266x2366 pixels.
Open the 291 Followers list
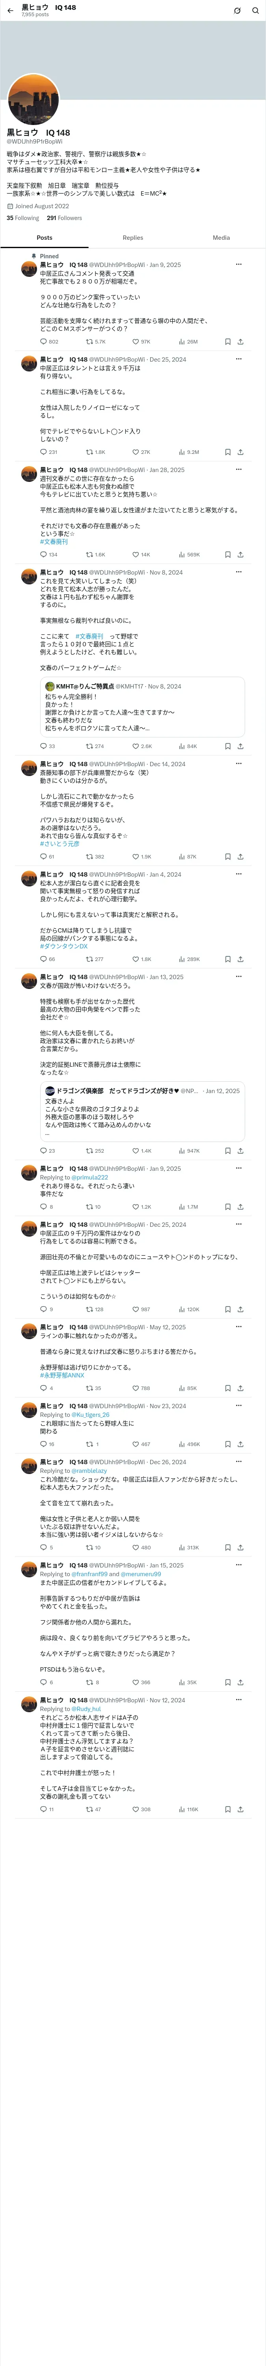[64, 218]
